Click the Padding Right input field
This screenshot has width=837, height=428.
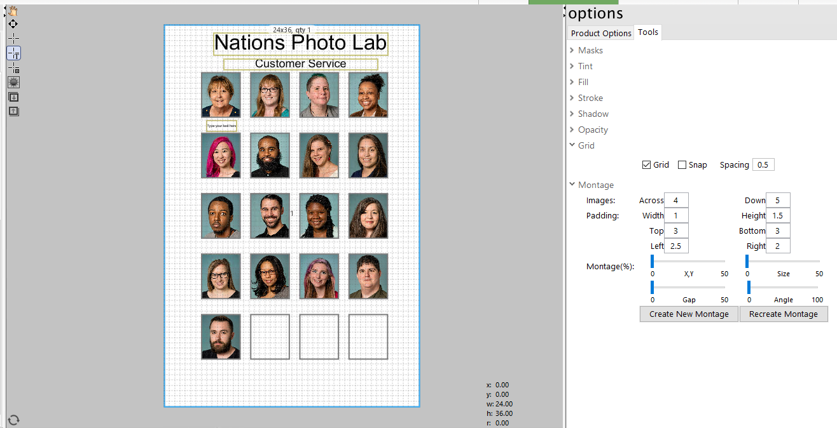point(778,246)
